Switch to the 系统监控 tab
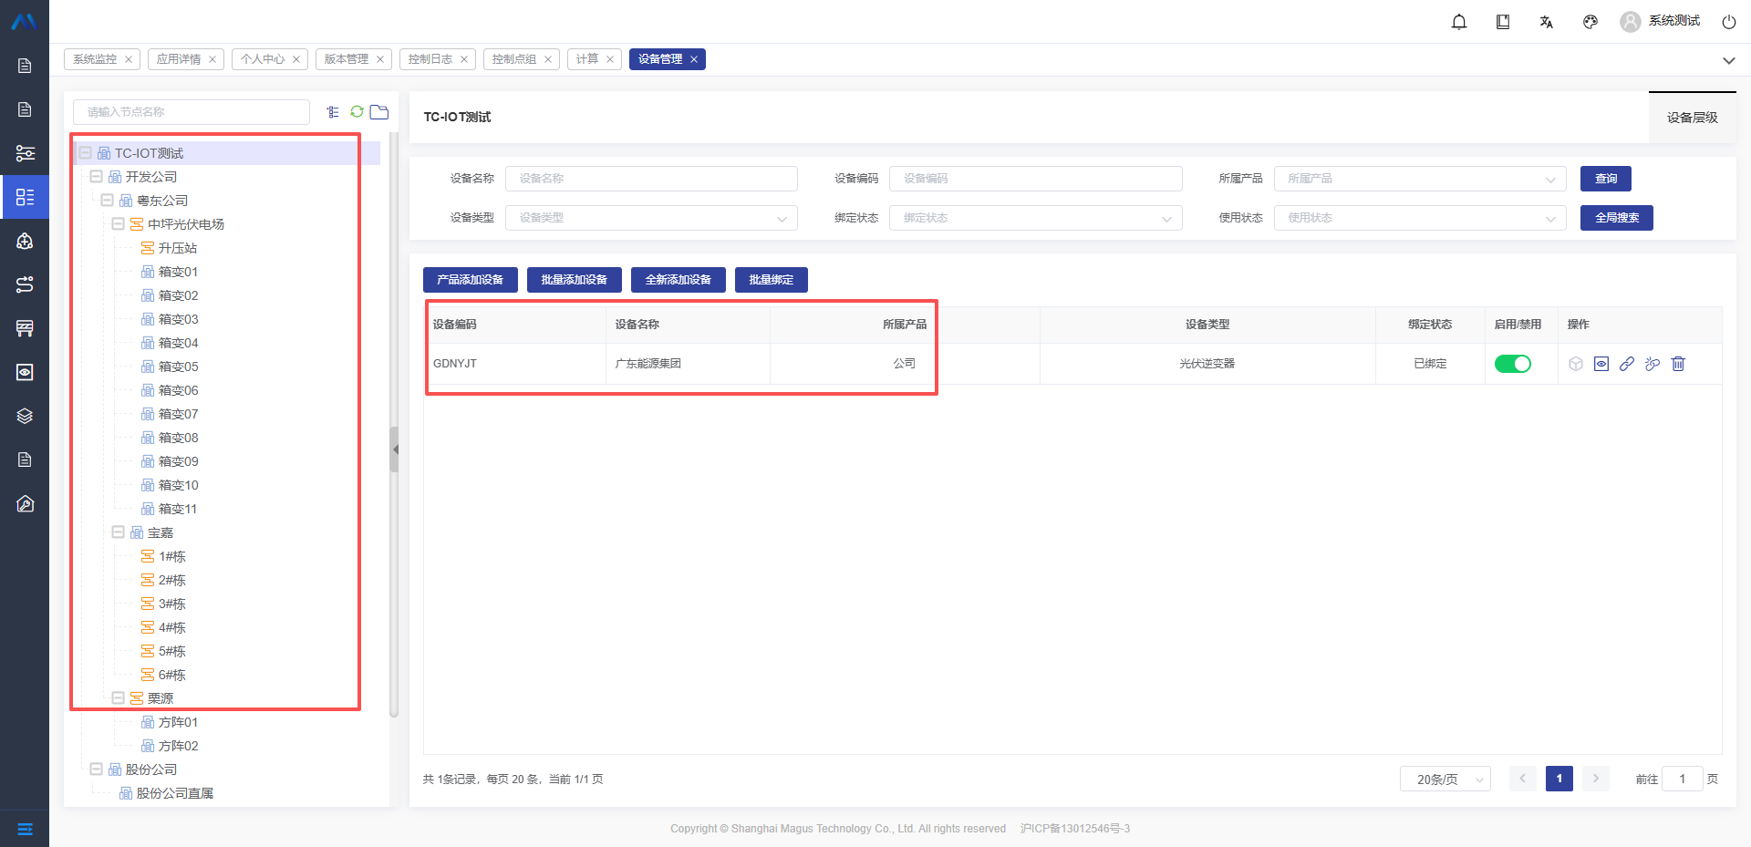This screenshot has height=847, width=1751. 95,59
